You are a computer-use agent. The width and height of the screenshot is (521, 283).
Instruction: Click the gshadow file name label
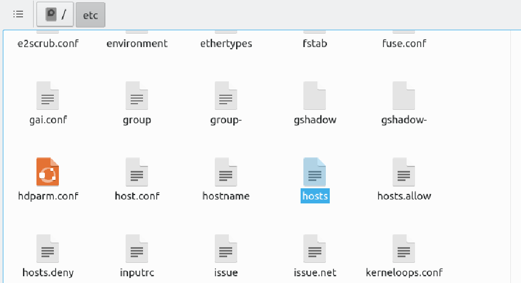coord(315,120)
